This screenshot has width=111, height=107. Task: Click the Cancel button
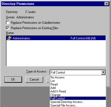click(x=34, y=80)
